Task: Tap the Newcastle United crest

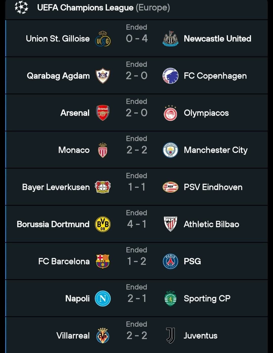Action: point(170,39)
